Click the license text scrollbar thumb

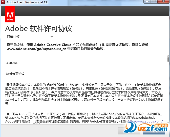[x=168, y=59]
